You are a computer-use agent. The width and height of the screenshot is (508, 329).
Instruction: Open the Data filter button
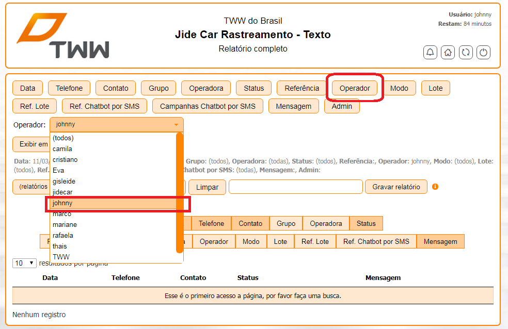coord(27,88)
